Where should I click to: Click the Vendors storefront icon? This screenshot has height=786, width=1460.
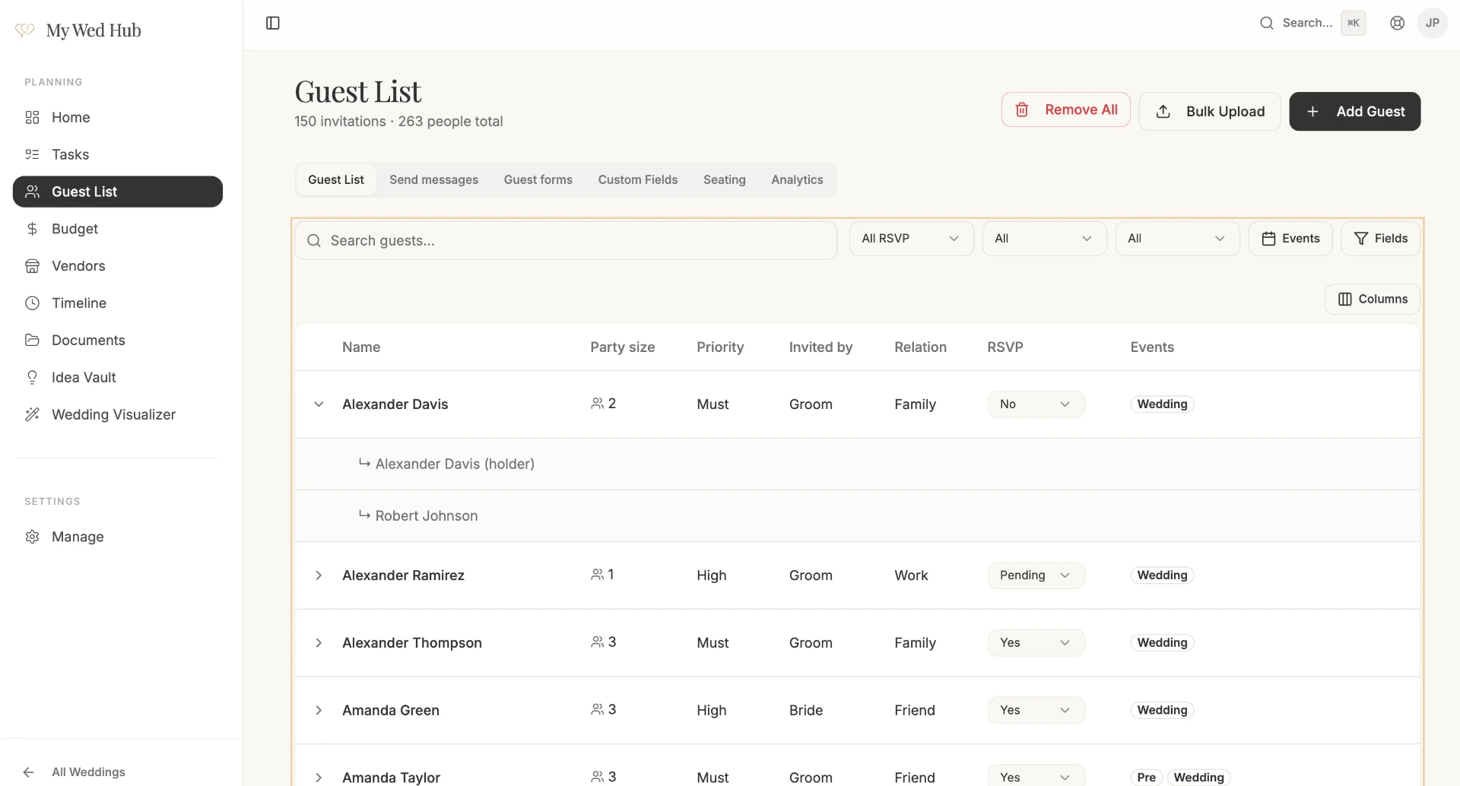(32, 266)
